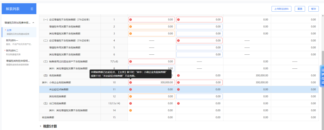Collapse 增值税及附加税费申报 tree group
324x130 pixels.
pyautogui.click(x=33, y=23)
